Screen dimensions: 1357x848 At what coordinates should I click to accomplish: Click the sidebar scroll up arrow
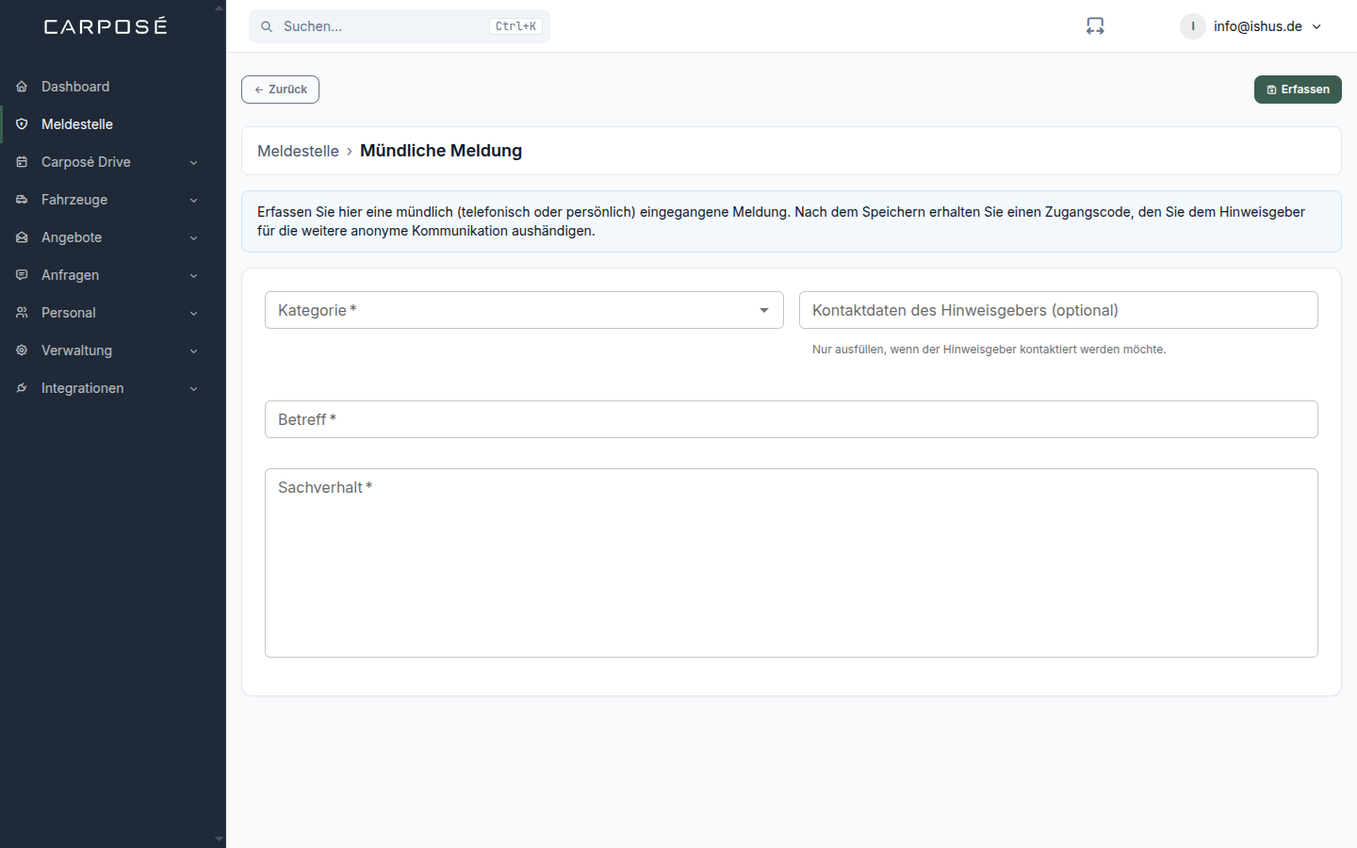tap(220, 8)
